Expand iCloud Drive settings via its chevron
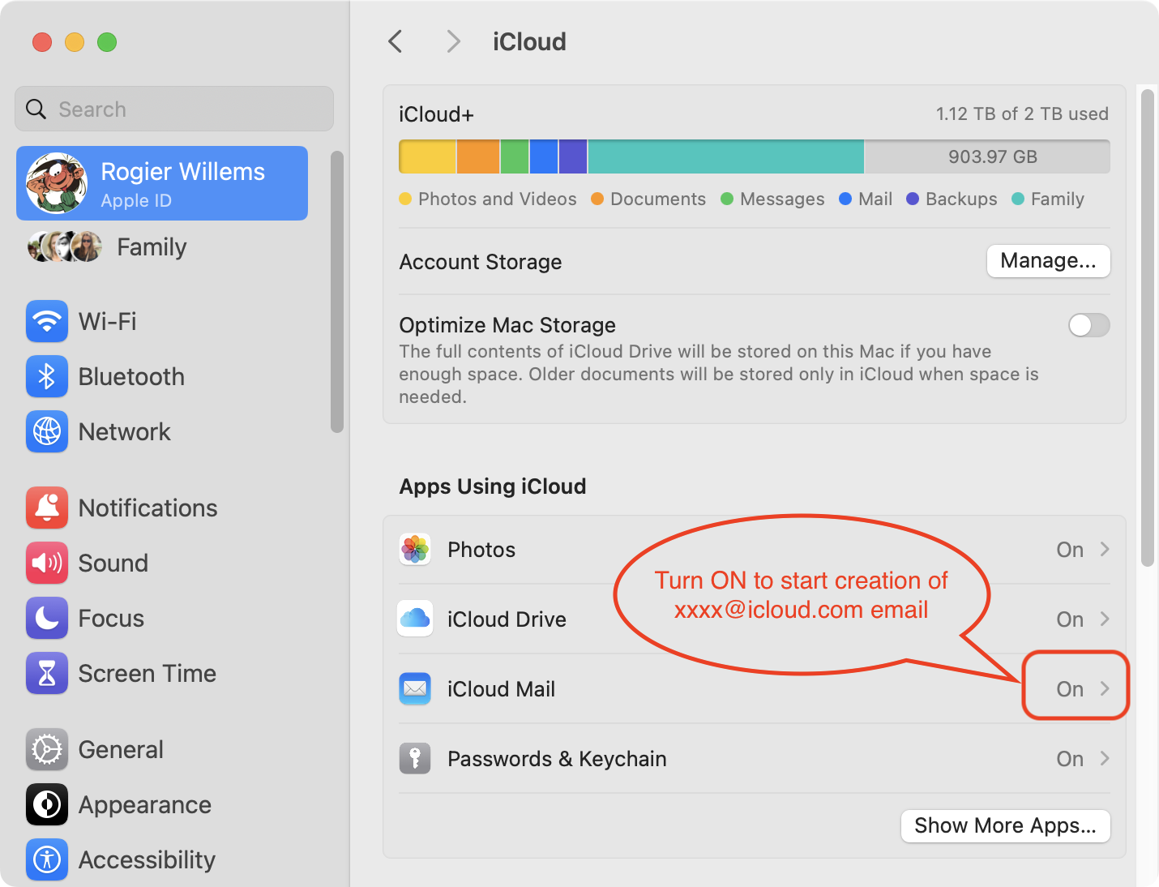The image size is (1159, 887). point(1105,619)
